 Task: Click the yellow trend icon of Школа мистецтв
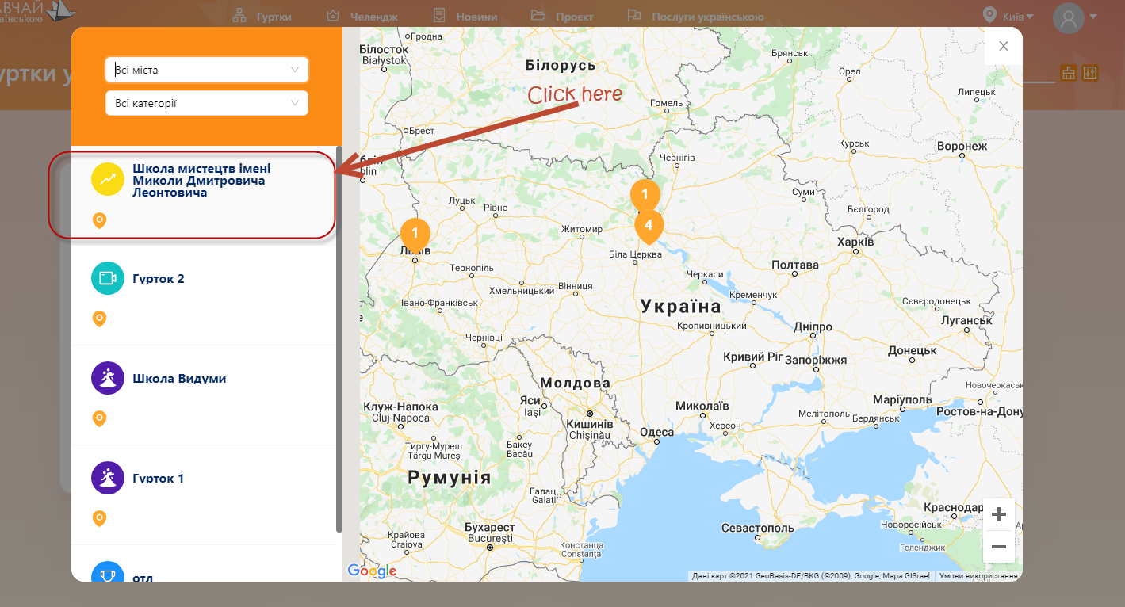click(x=108, y=180)
